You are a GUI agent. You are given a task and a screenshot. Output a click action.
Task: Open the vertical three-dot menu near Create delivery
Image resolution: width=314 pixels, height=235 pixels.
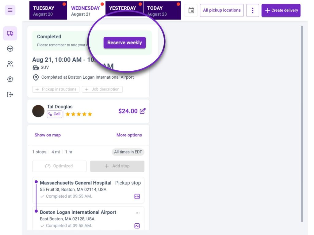pos(252,10)
